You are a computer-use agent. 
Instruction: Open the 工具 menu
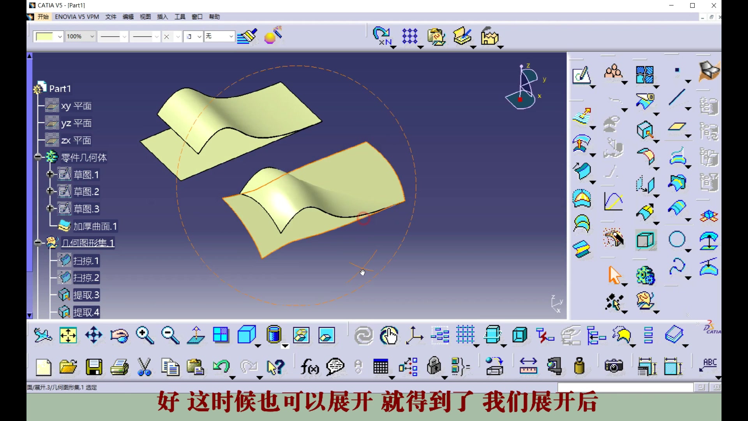click(179, 17)
